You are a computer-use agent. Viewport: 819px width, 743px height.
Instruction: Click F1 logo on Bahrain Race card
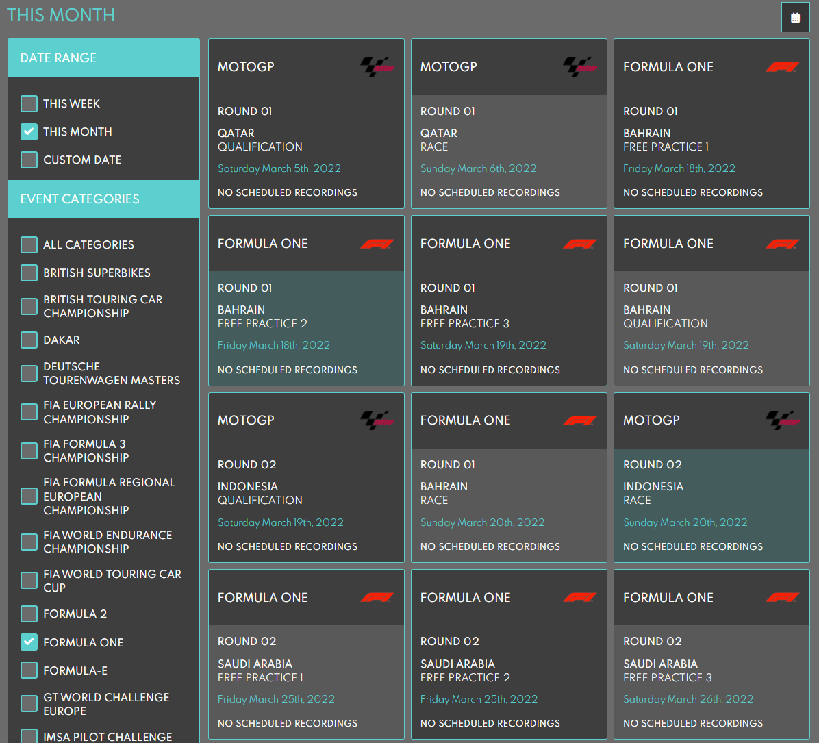(x=580, y=420)
